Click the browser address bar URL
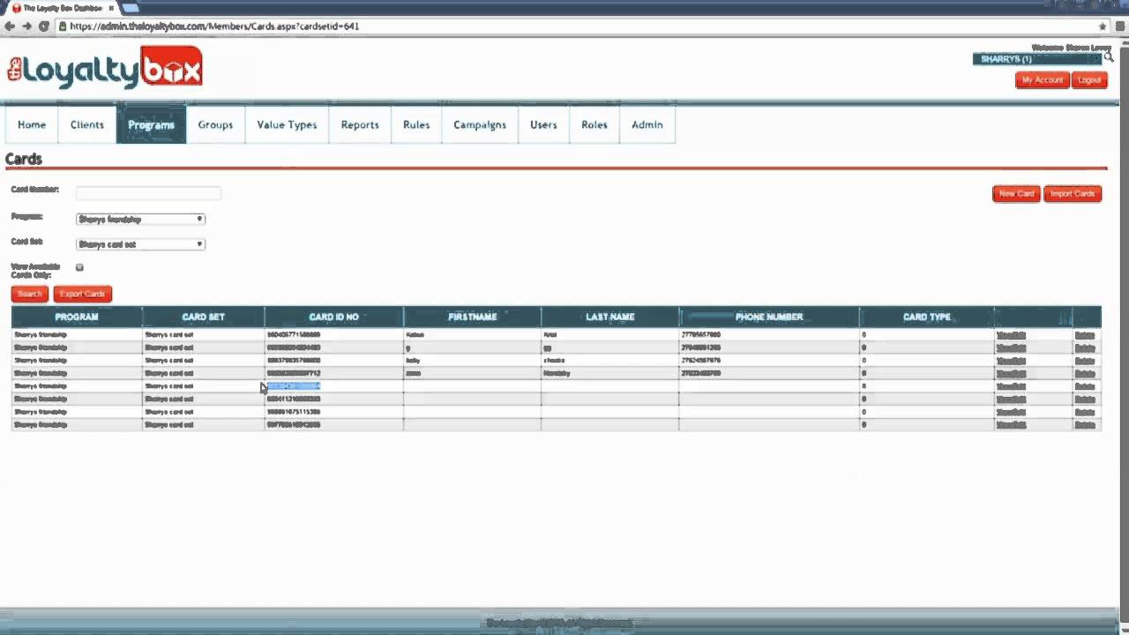 pos(214,26)
